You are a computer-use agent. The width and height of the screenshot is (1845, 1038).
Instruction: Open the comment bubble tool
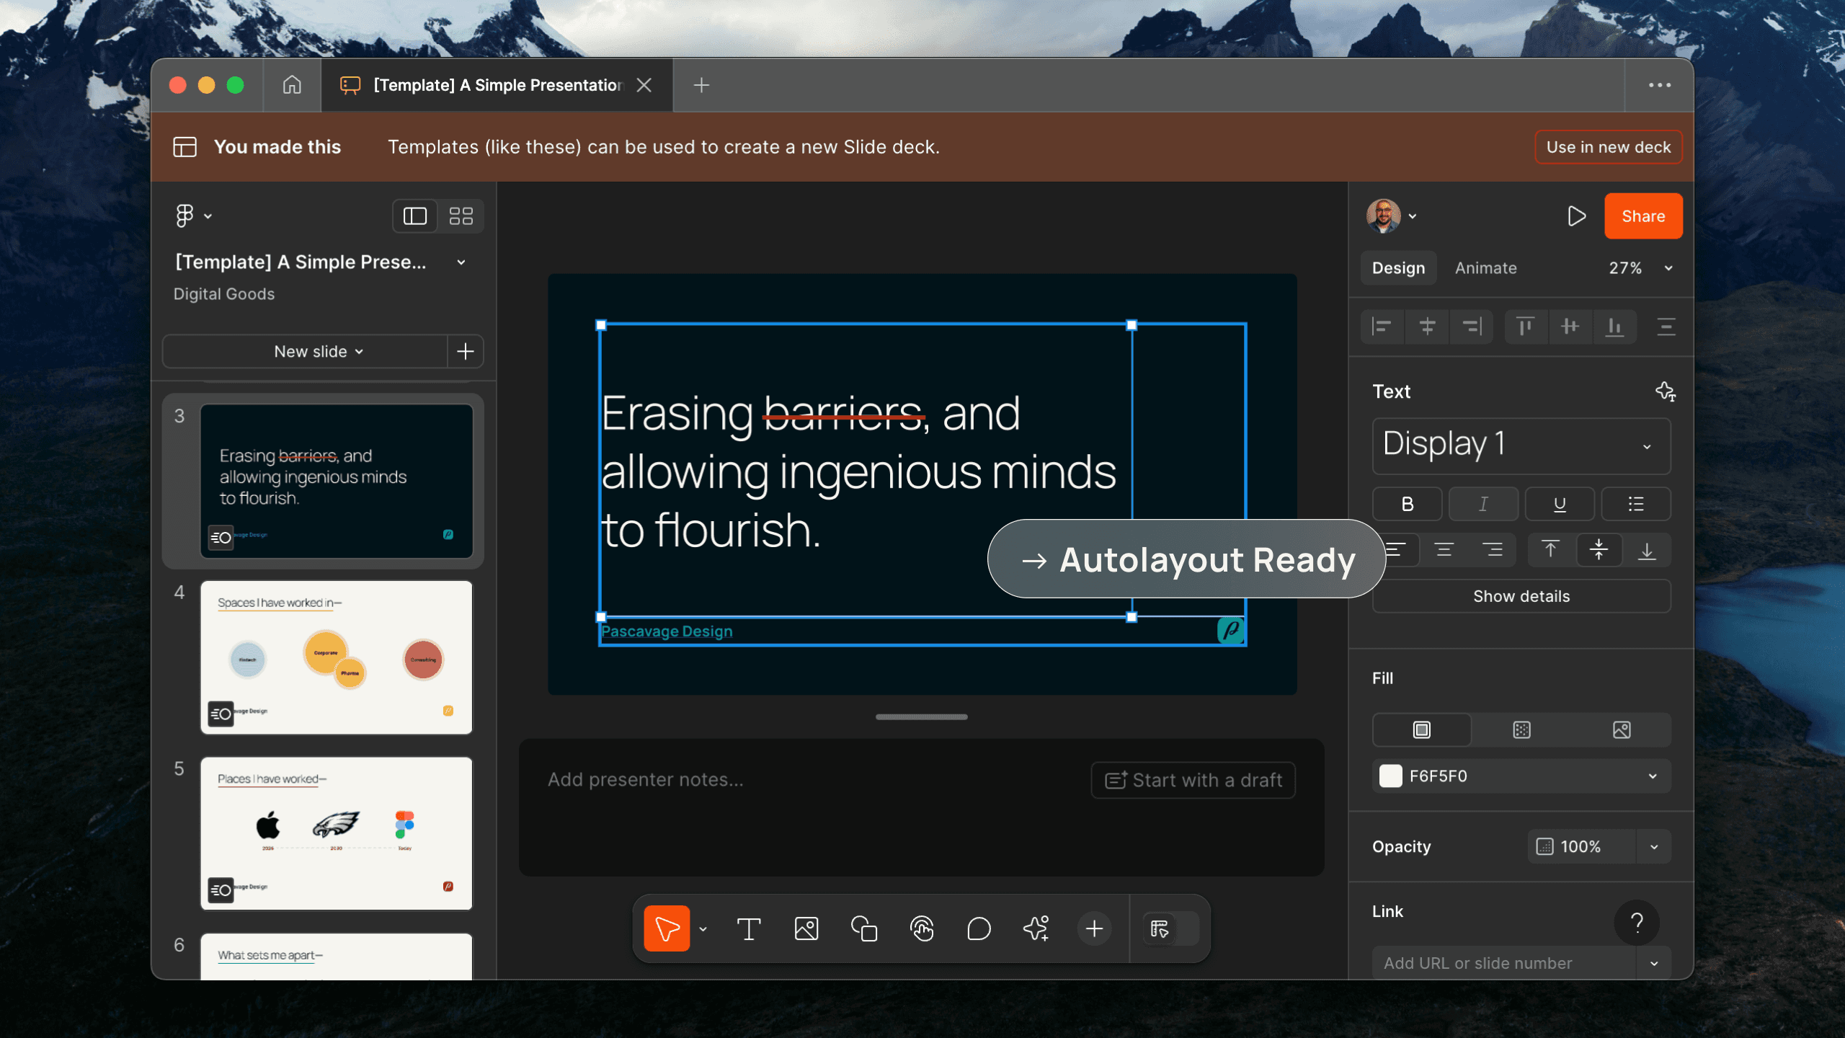point(979,928)
